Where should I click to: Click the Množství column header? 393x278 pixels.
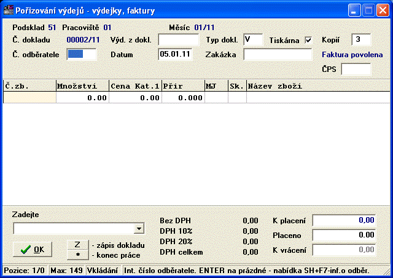82,86
